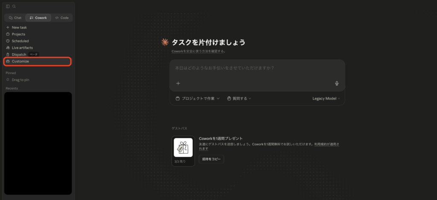Image resolution: width=437 pixels, height=200 pixels.
Task: Click the Pinned section heading
Action: (11, 73)
